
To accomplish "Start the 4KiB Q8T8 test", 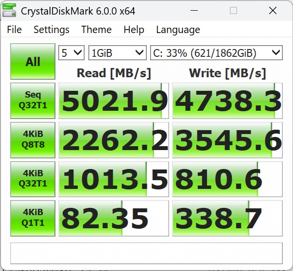I will (x=33, y=140).
